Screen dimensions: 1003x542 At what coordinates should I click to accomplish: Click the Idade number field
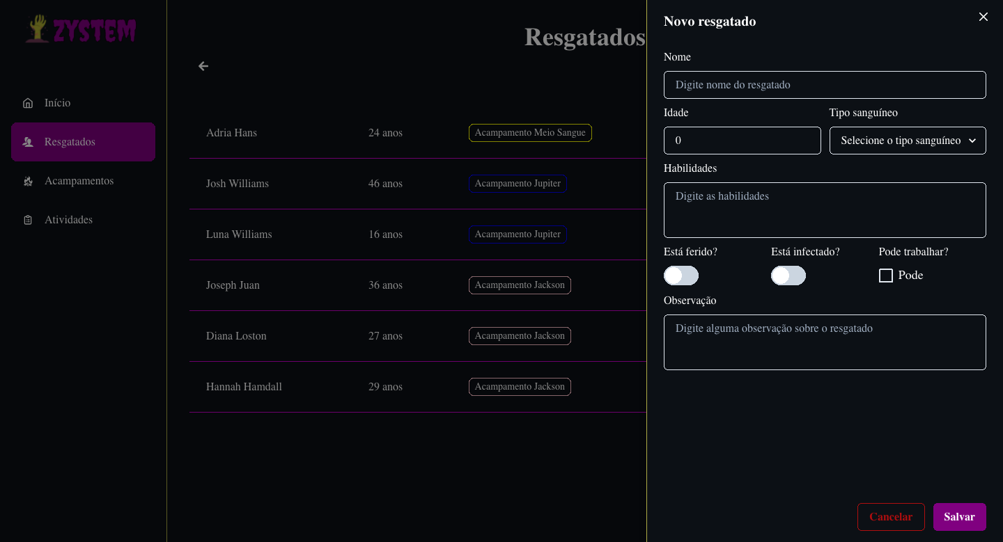[x=742, y=141]
